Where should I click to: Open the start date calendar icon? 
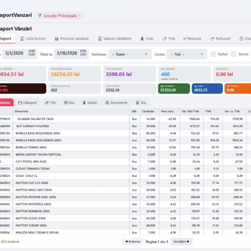(x=32, y=53)
